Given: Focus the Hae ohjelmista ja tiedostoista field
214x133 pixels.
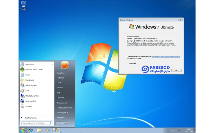Looking at the screenshot, I should [x=37, y=123].
